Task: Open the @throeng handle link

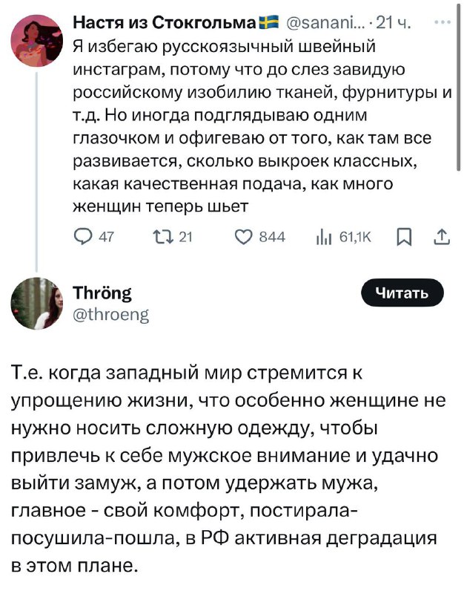Action: [110, 314]
